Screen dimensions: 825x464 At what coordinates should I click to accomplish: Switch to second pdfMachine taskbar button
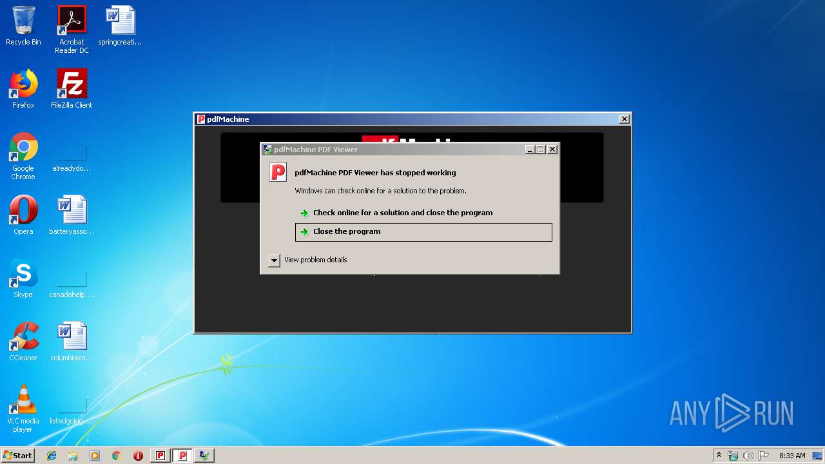[x=182, y=456]
